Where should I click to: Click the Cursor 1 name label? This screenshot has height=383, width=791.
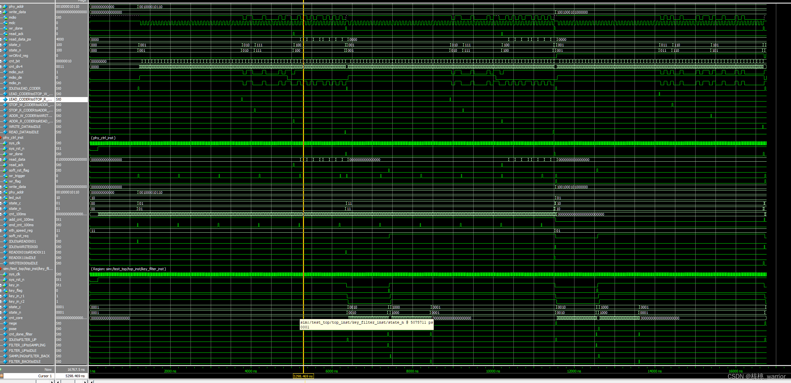(x=45, y=376)
